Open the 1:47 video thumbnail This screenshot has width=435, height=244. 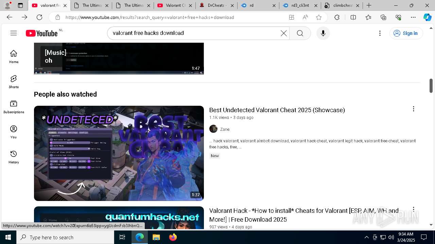coord(119,58)
